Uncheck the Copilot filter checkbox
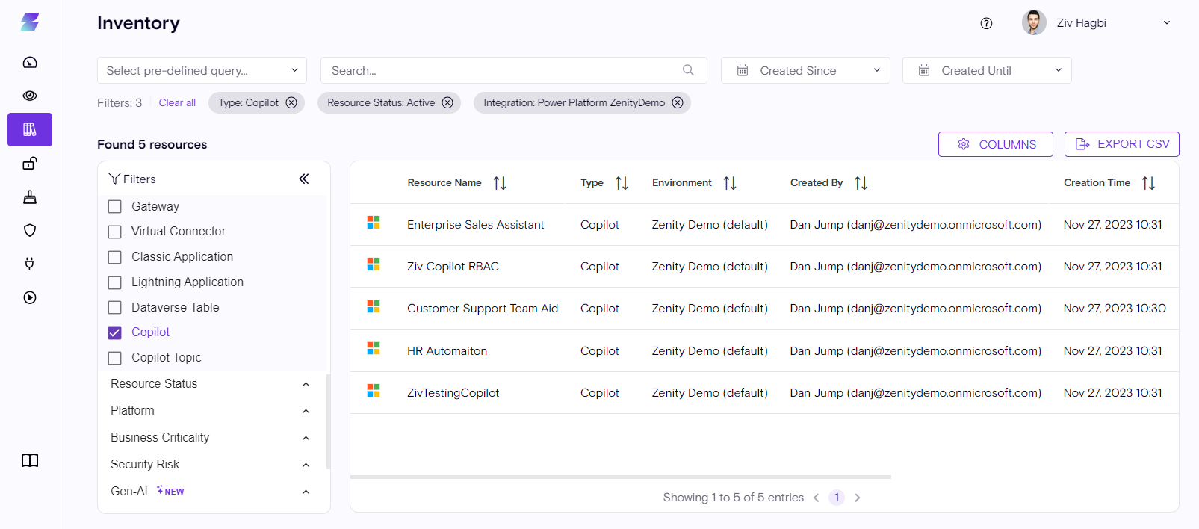 [115, 332]
